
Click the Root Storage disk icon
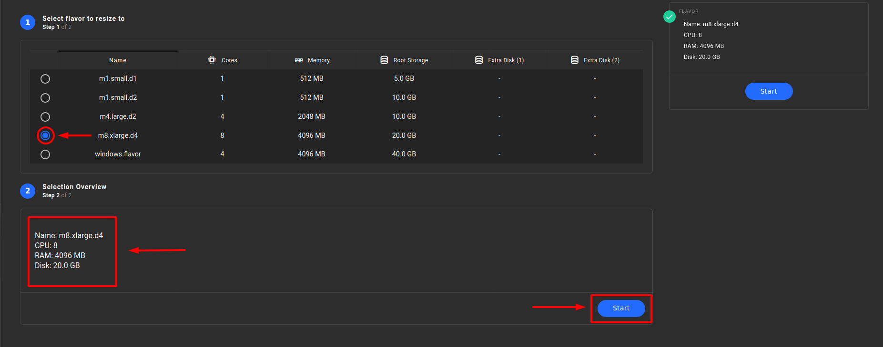(x=384, y=60)
